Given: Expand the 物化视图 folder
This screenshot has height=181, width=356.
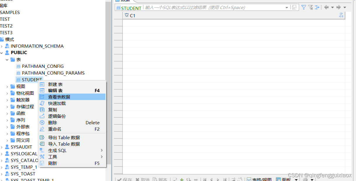Looking at the screenshot, I should [7, 93].
